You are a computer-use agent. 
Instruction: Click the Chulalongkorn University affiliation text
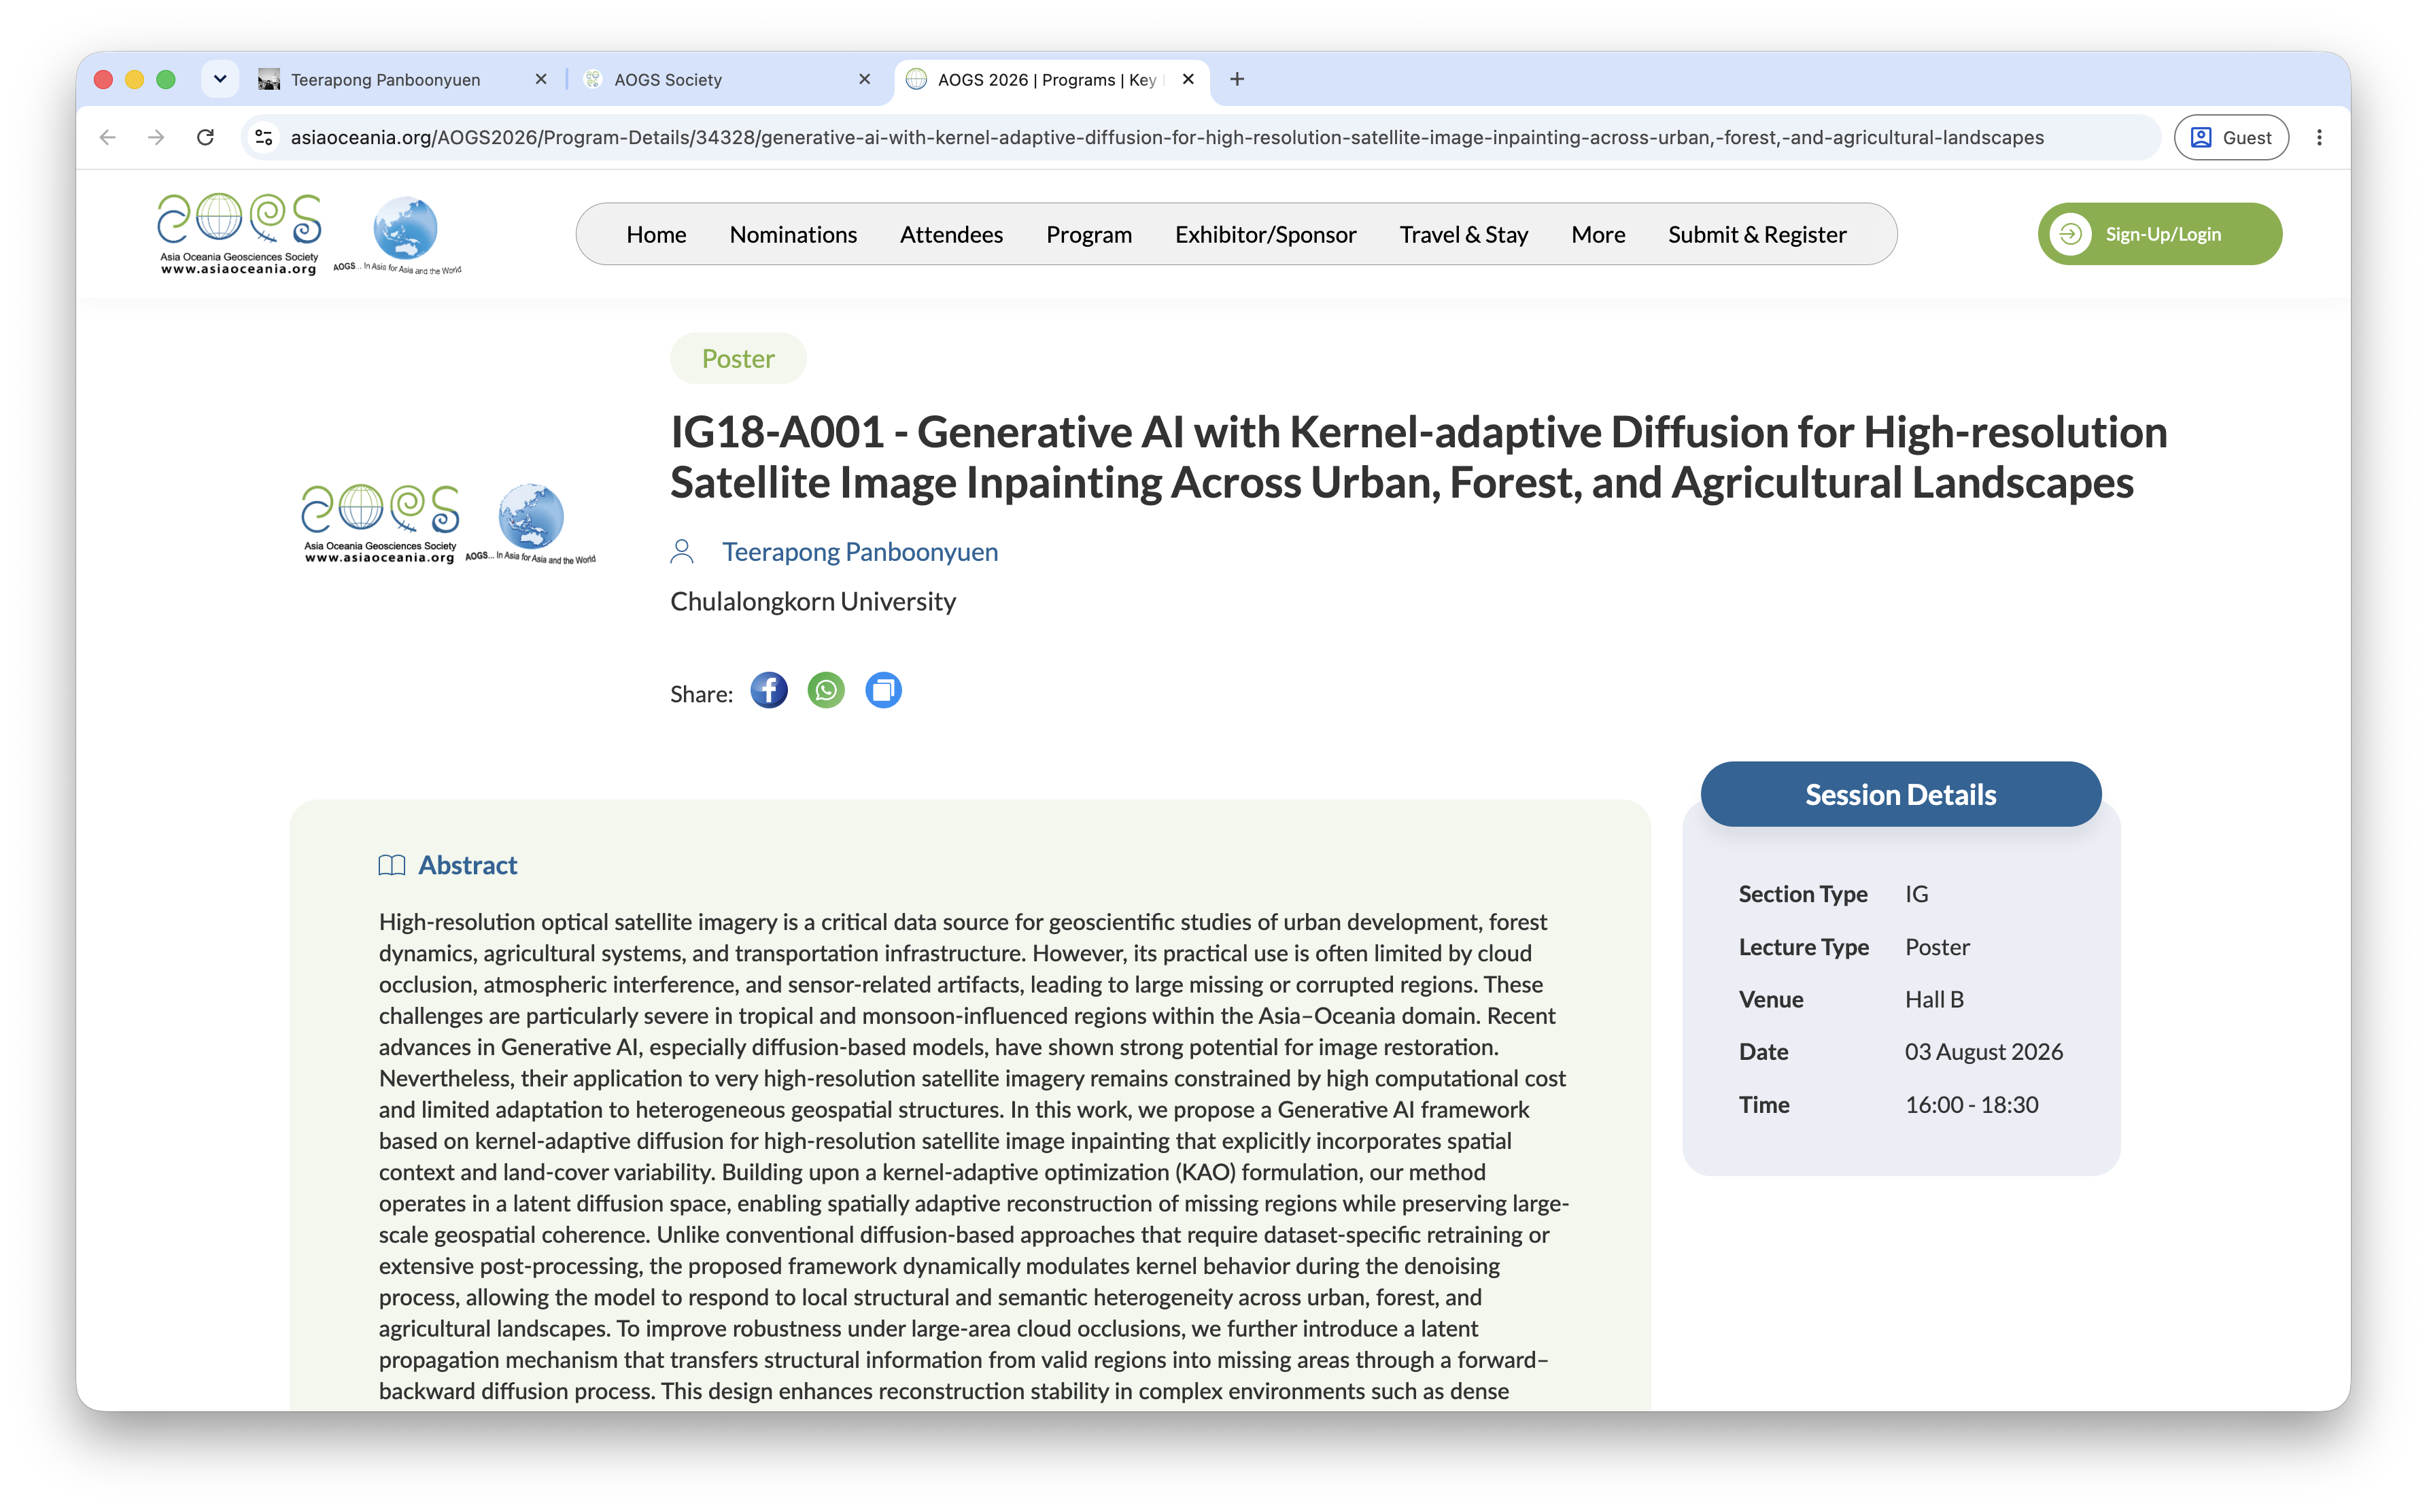813,601
